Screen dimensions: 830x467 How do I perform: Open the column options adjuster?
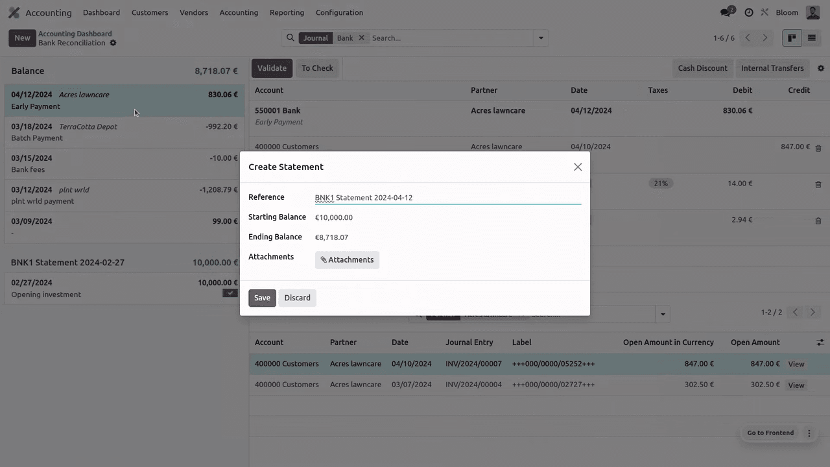(820, 342)
